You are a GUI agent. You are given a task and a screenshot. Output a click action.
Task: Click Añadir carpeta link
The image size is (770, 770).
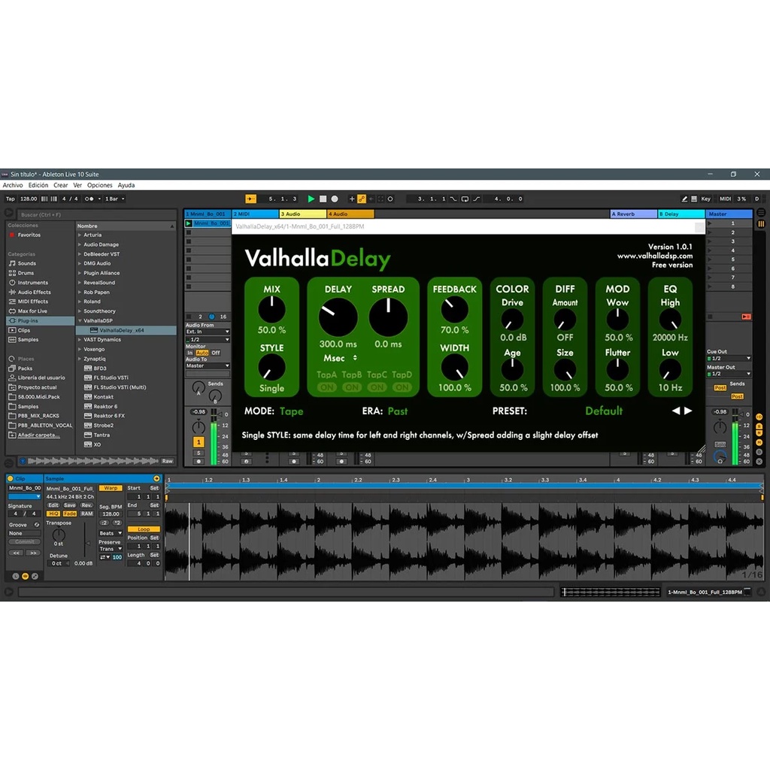click(39, 435)
